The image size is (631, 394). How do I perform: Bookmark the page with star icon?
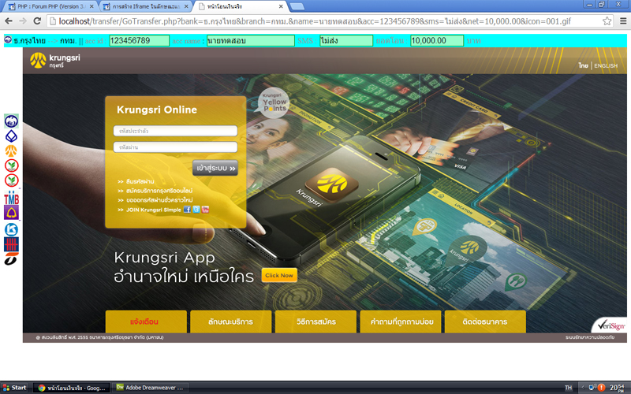[x=607, y=21]
